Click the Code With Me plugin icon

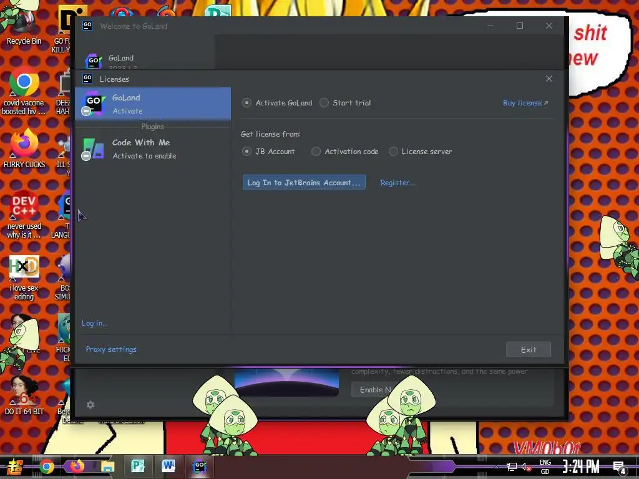[x=93, y=148]
